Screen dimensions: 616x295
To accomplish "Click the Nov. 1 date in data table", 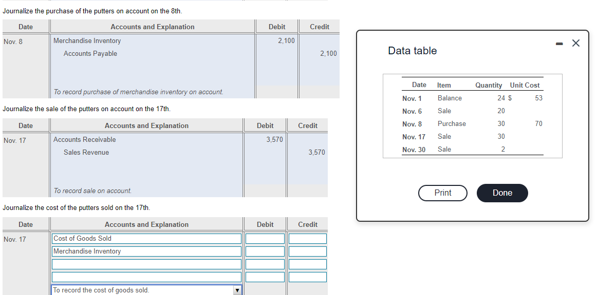I will [x=412, y=98].
